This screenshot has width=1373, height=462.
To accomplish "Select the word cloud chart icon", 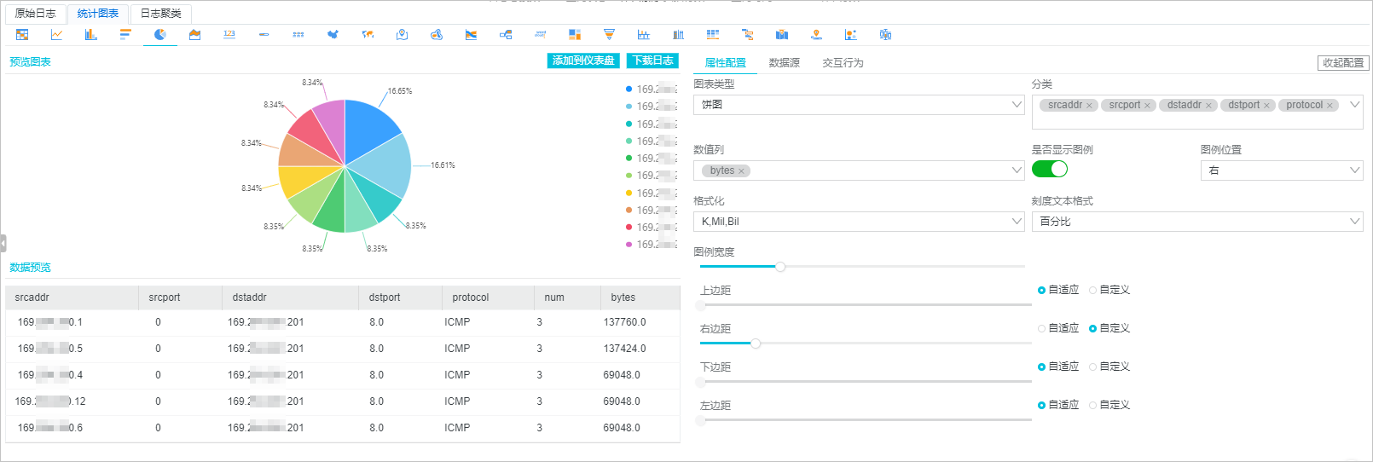I will tap(540, 35).
